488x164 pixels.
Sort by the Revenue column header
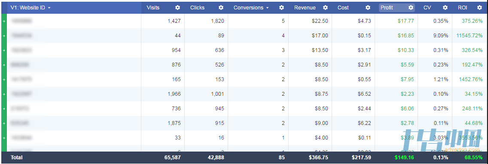(x=305, y=8)
